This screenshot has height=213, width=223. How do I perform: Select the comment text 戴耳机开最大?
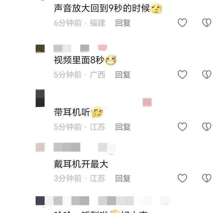tap(81, 164)
